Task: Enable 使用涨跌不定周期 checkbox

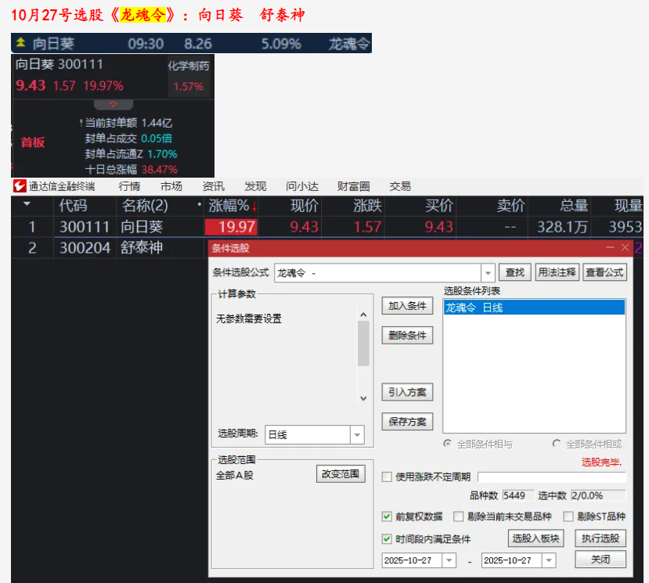Action: [x=387, y=477]
